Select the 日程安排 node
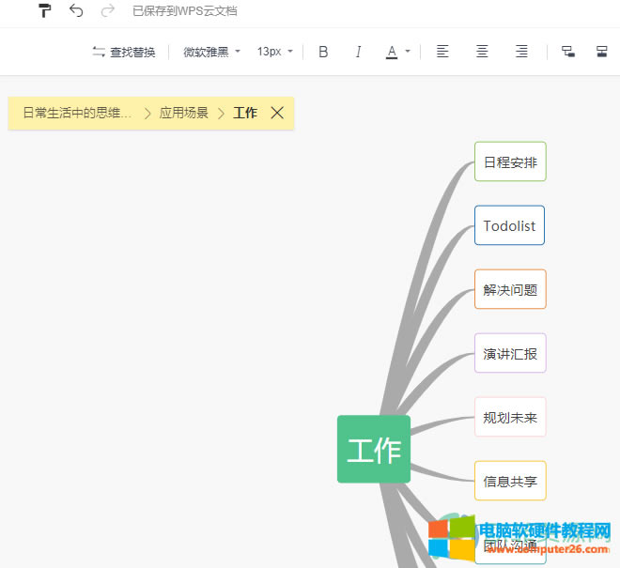 [510, 162]
